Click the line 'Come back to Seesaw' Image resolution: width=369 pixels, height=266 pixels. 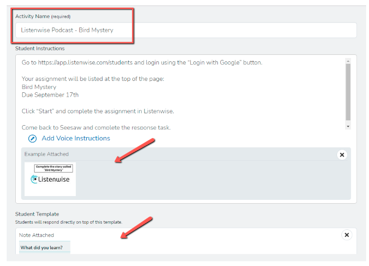point(96,128)
